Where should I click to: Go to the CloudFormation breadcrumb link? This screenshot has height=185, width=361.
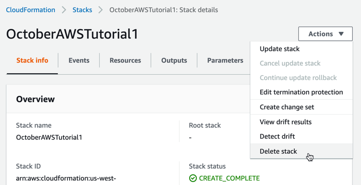click(x=31, y=10)
